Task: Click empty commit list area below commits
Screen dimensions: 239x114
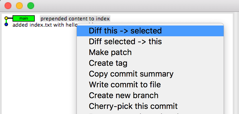Action: (x=37, y=71)
